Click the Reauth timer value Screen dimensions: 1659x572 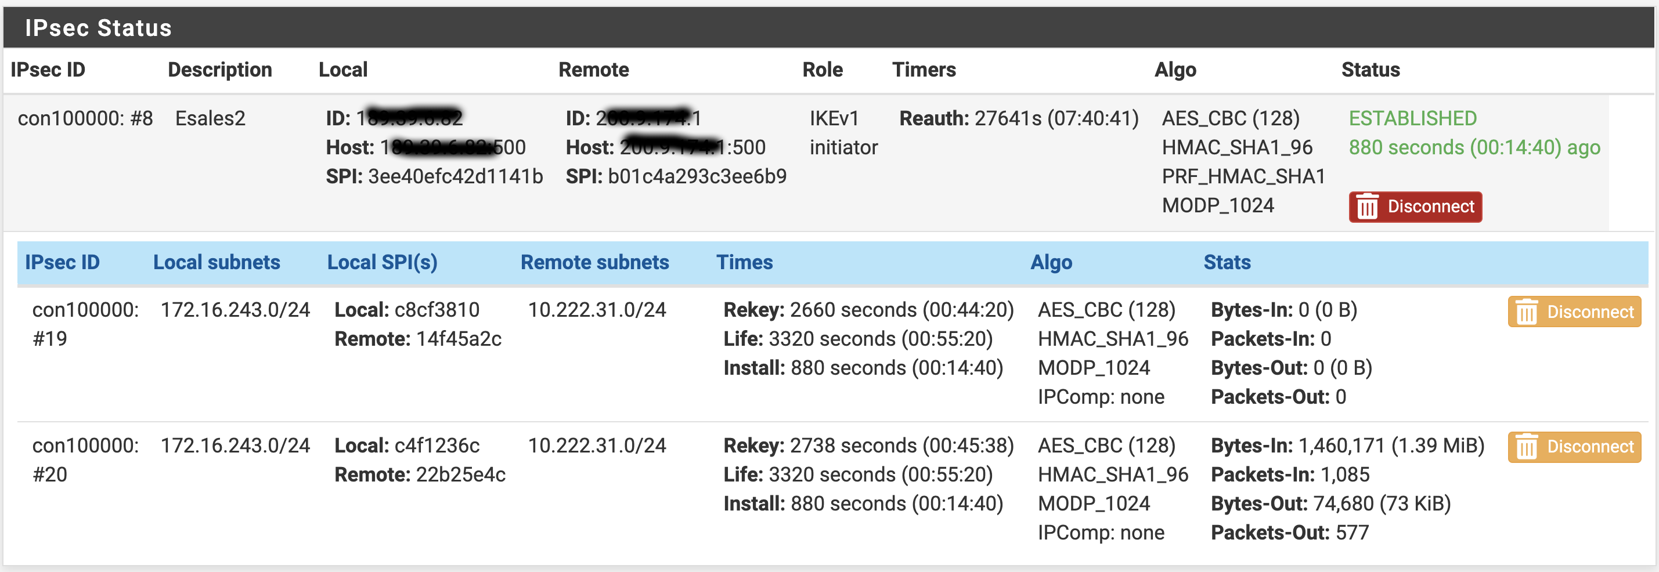[x=1056, y=118]
